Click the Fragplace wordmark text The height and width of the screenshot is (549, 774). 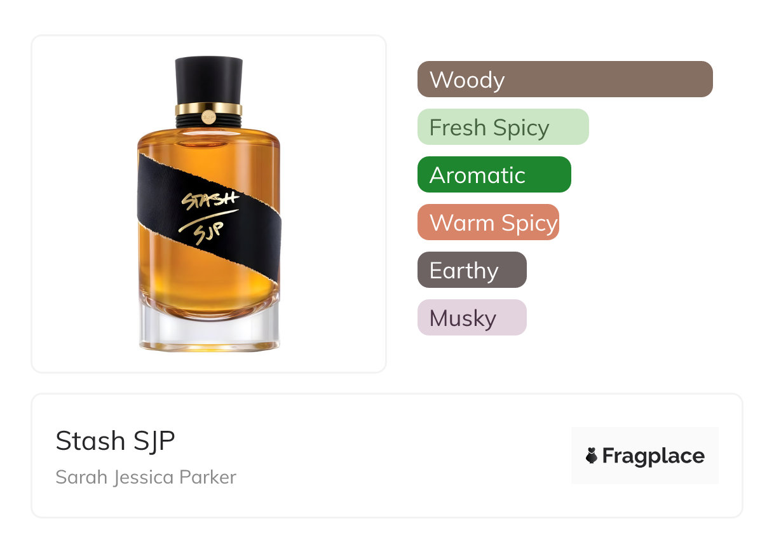[653, 456]
